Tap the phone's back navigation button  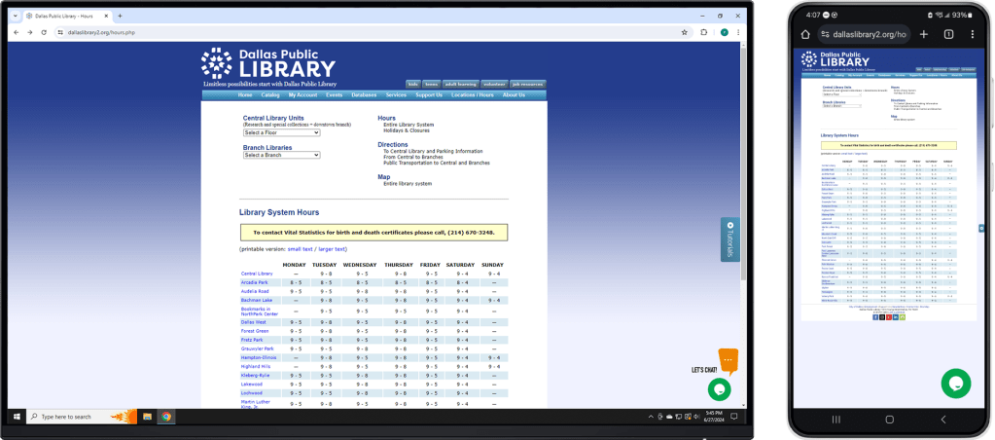pos(942,419)
